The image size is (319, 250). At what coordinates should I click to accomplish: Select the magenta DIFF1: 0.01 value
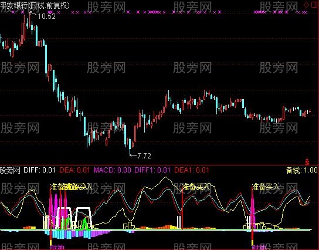(x=152, y=170)
